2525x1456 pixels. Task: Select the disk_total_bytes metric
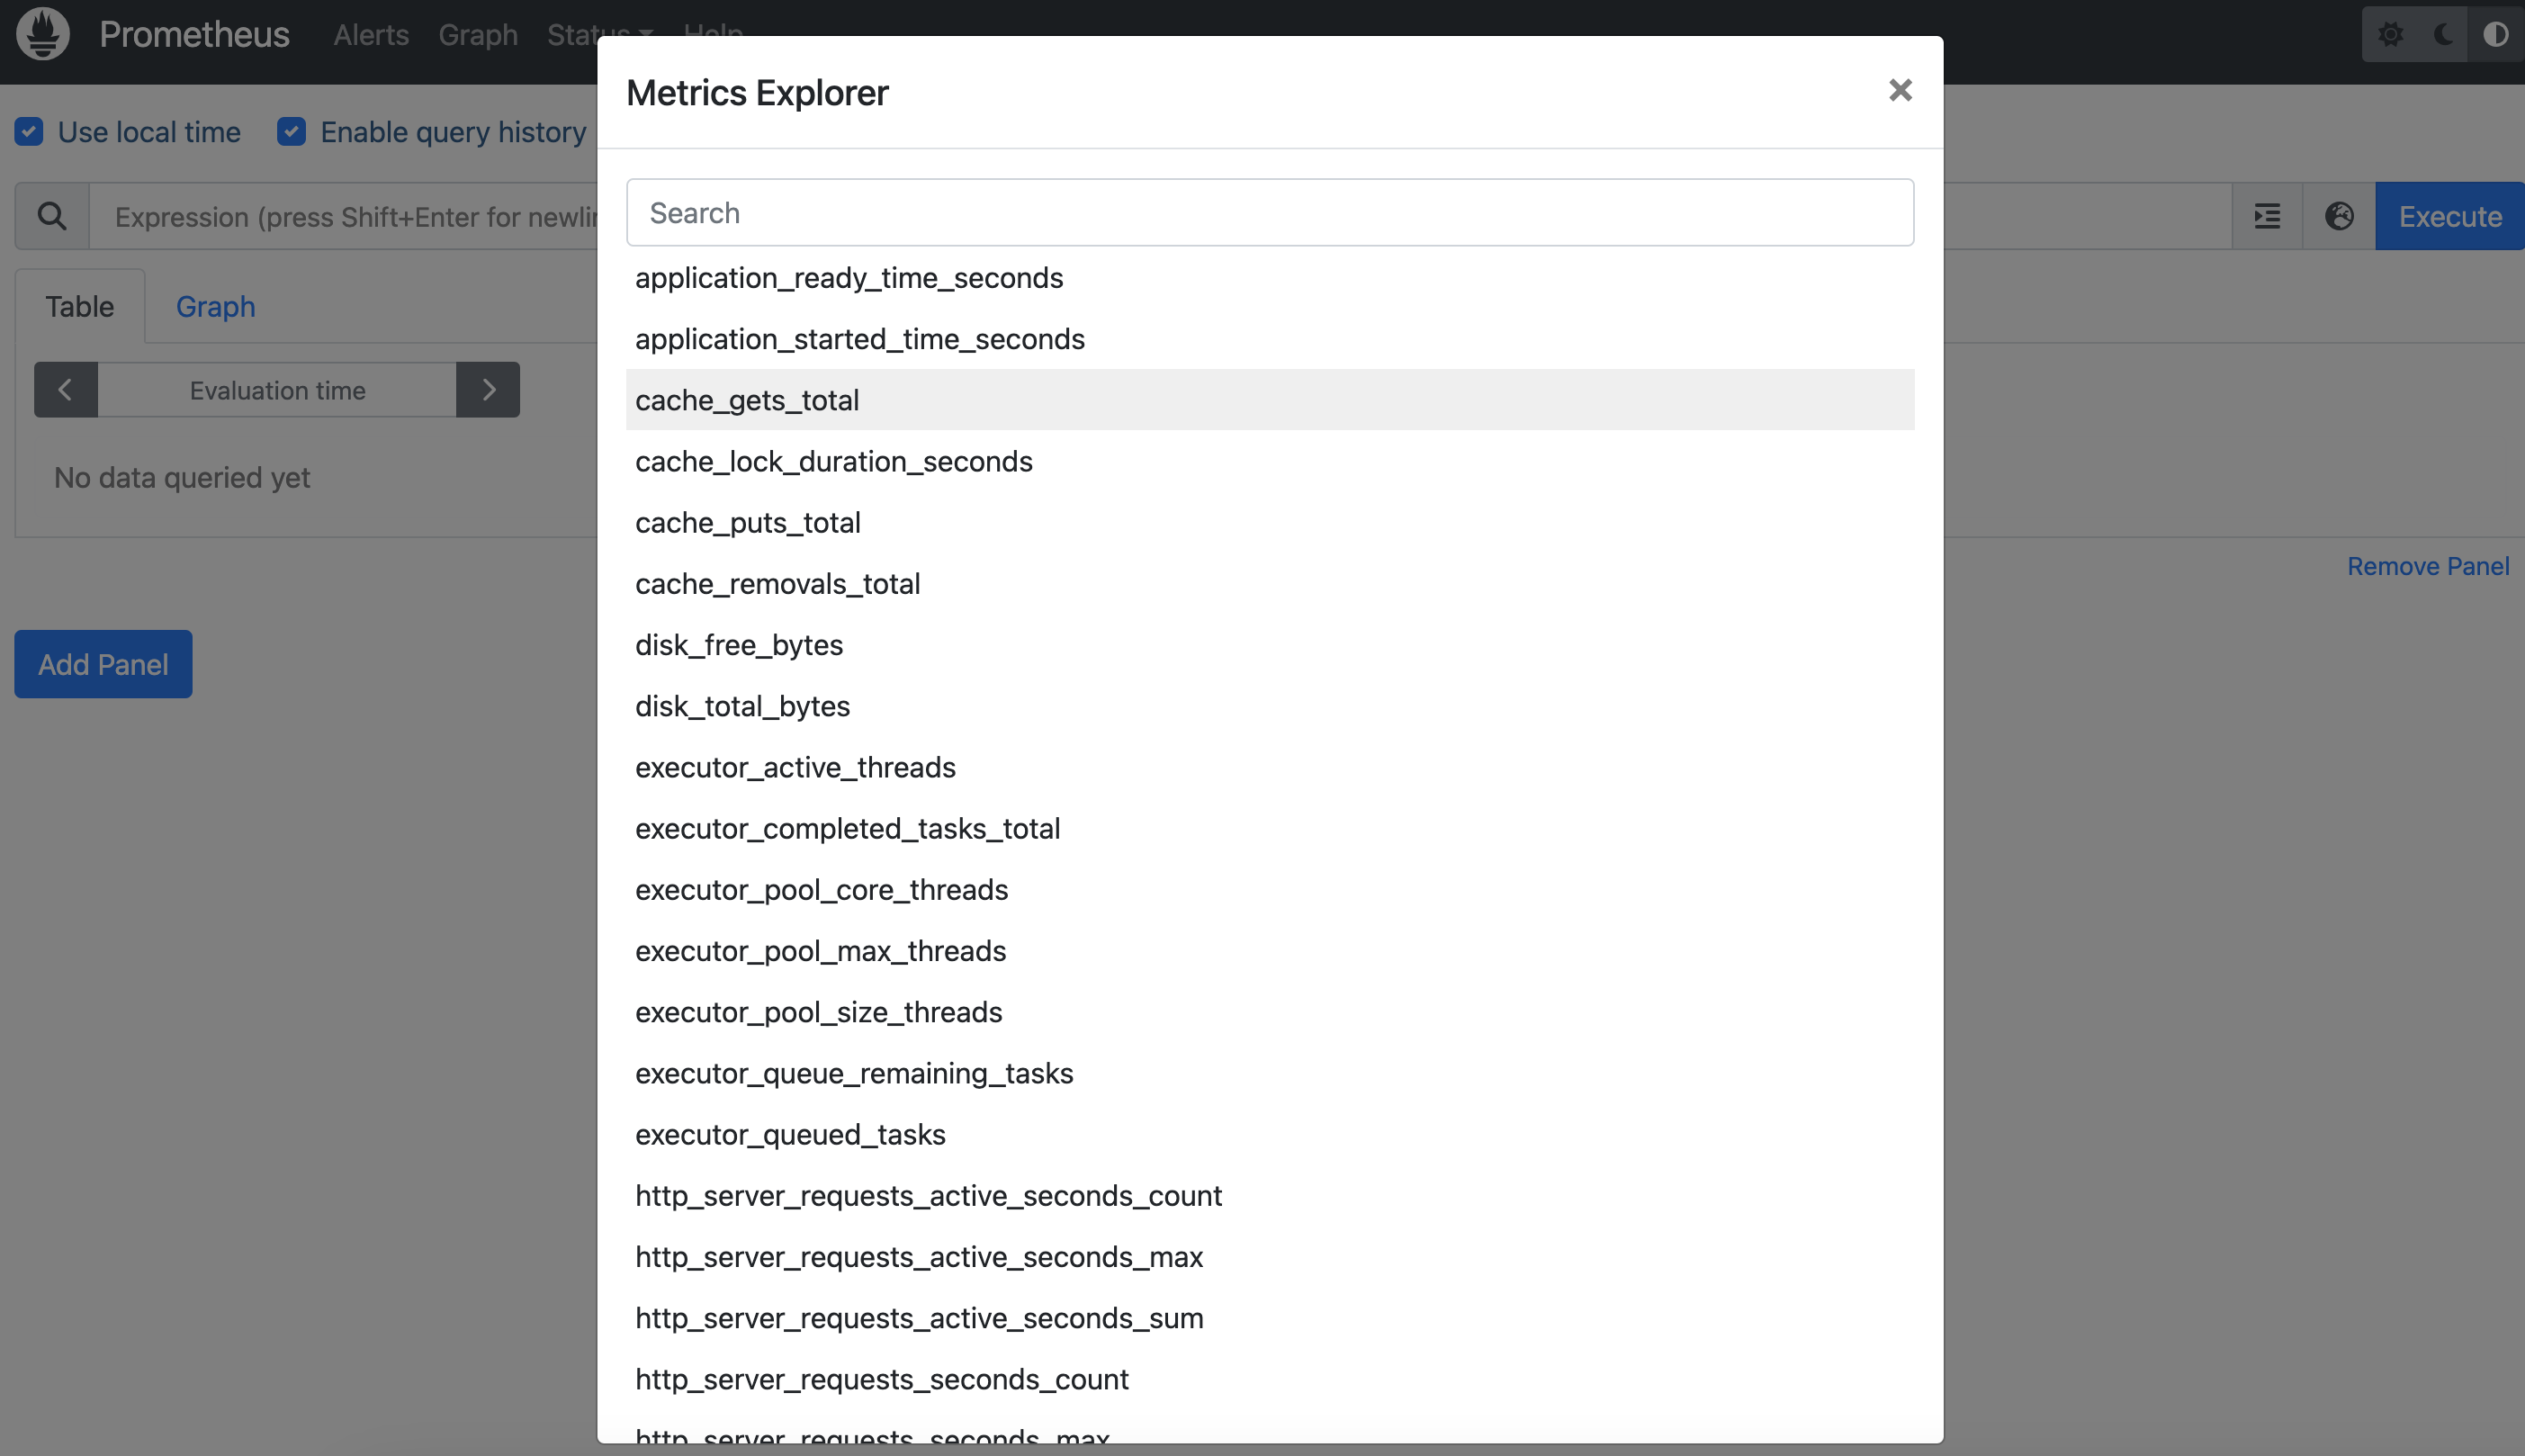point(1270,706)
